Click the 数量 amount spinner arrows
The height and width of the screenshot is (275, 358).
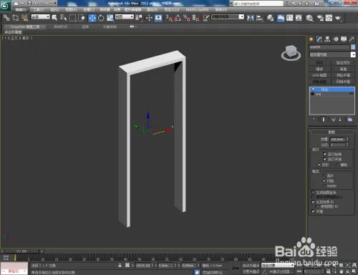[x=347, y=139]
